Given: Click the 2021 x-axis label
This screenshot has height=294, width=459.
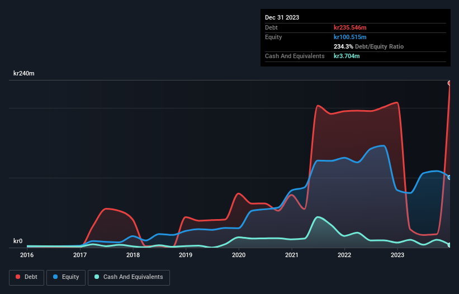Looking at the screenshot, I should pos(292,255).
